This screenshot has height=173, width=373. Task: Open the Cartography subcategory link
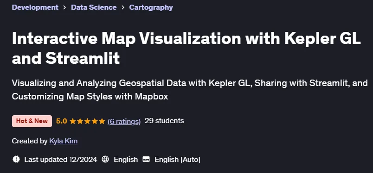(151, 7)
